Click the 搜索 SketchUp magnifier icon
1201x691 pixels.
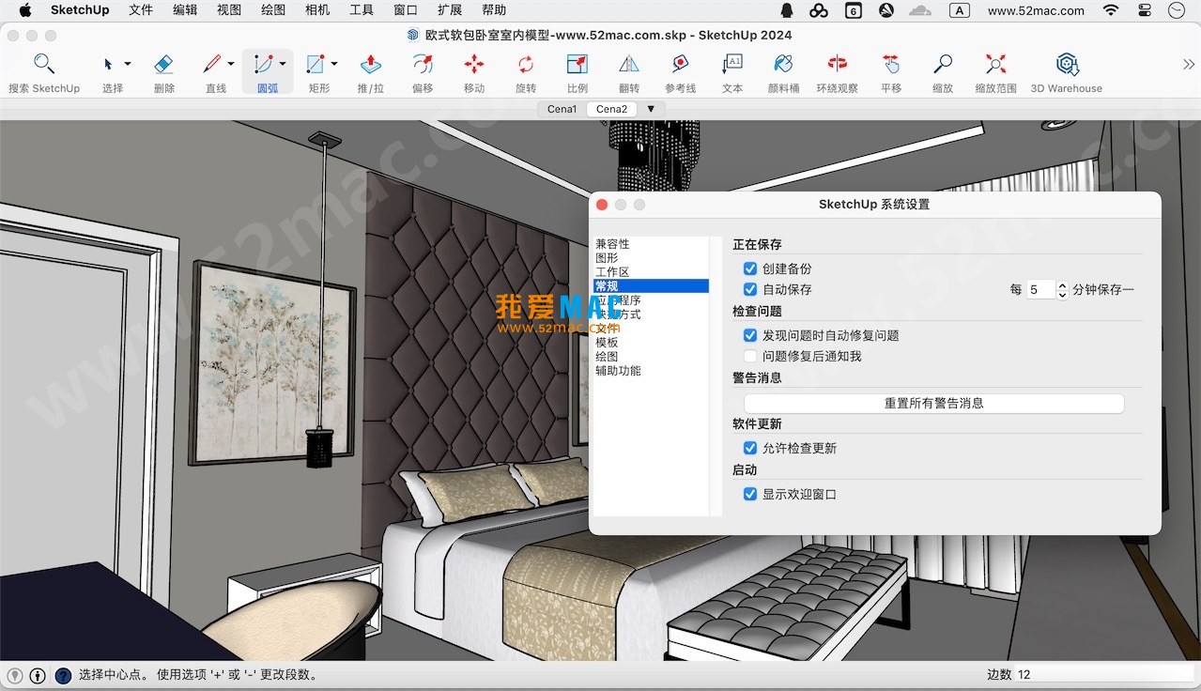point(43,64)
